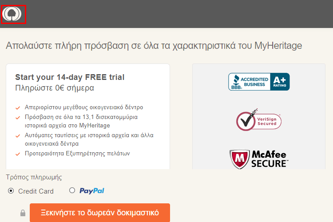Click the padlock security icon
Viewport: 333px width, 222px height.
coord(23,213)
